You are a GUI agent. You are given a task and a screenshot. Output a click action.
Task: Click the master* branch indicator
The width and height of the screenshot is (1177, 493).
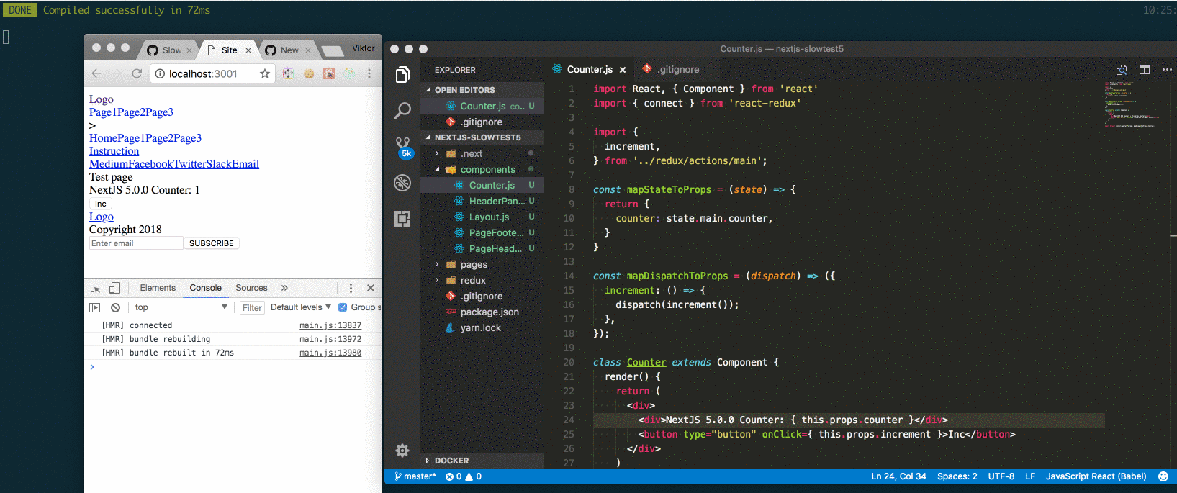(415, 476)
